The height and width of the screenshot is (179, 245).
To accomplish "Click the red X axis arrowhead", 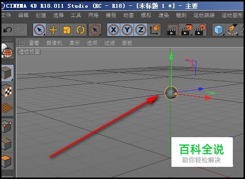I will point(208,98).
